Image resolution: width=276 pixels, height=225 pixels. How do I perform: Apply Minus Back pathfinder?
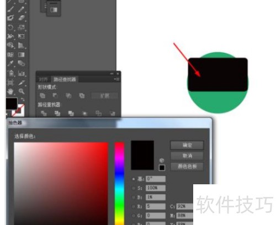click(x=112, y=113)
